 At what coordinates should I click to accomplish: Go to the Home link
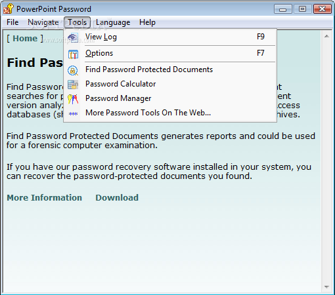(x=25, y=39)
